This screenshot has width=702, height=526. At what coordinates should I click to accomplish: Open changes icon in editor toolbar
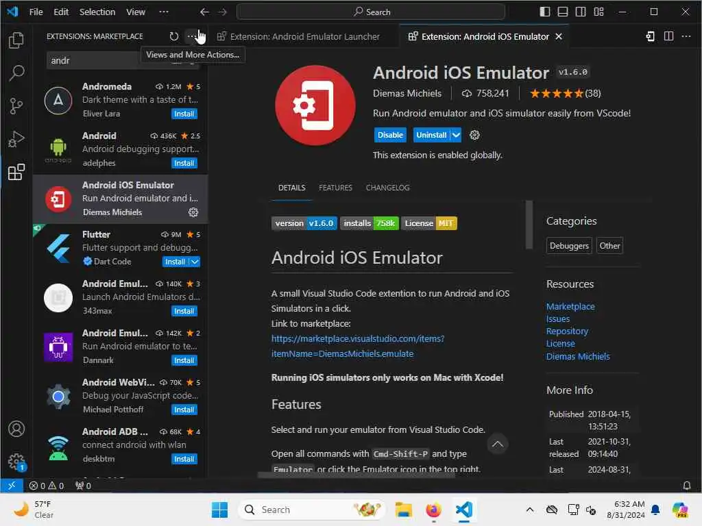click(651, 36)
